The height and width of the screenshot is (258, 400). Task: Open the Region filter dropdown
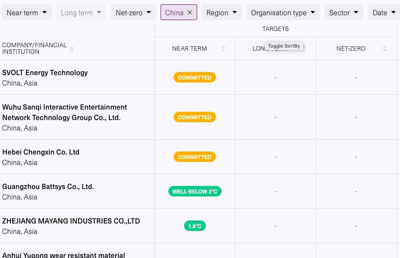pos(222,13)
